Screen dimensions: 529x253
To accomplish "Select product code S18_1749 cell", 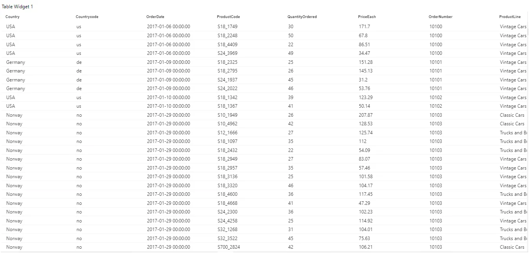I will (227, 27).
